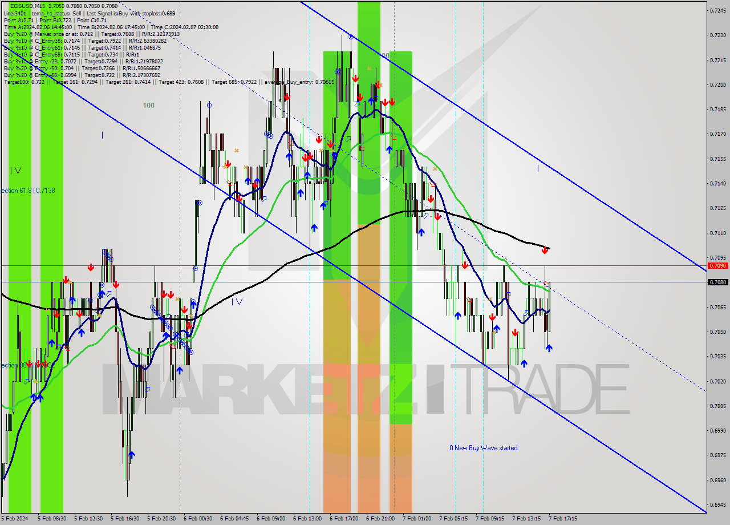This screenshot has height=525, width=730.
Task: Click the 0.6975 price axis label
Action: coord(717,455)
